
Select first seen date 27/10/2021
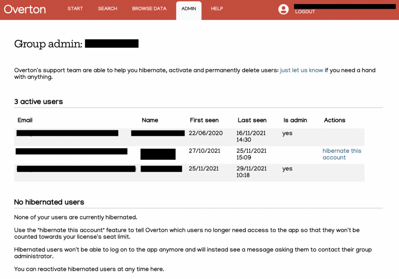(204, 151)
